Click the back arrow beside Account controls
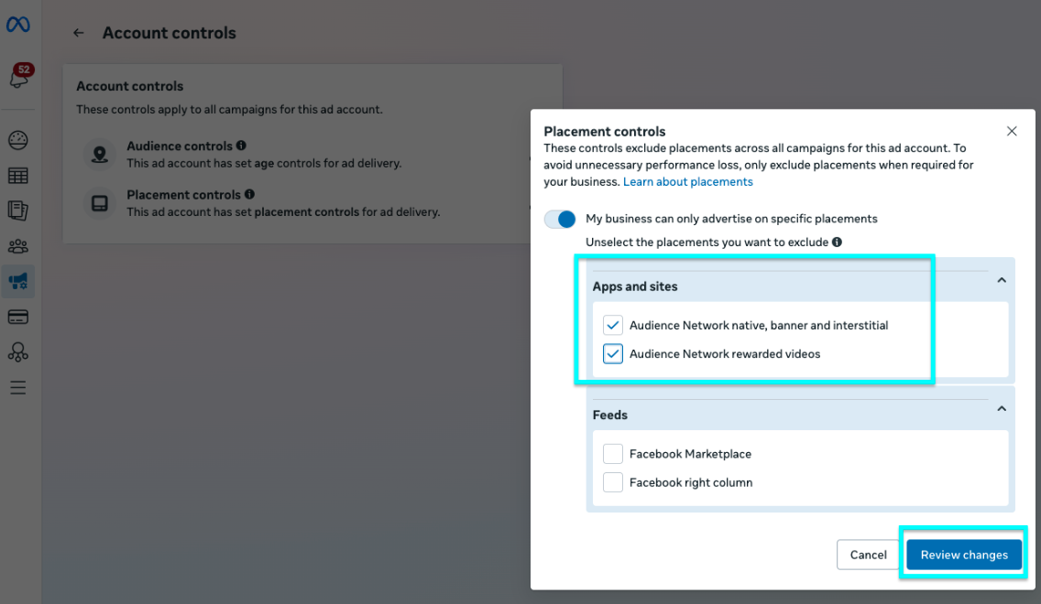 (78, 32)
